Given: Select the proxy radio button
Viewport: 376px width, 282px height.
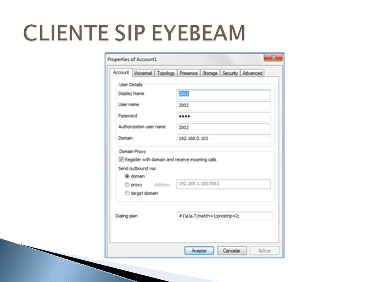Looking at the screenshot, I should click(x=127, y=184).
